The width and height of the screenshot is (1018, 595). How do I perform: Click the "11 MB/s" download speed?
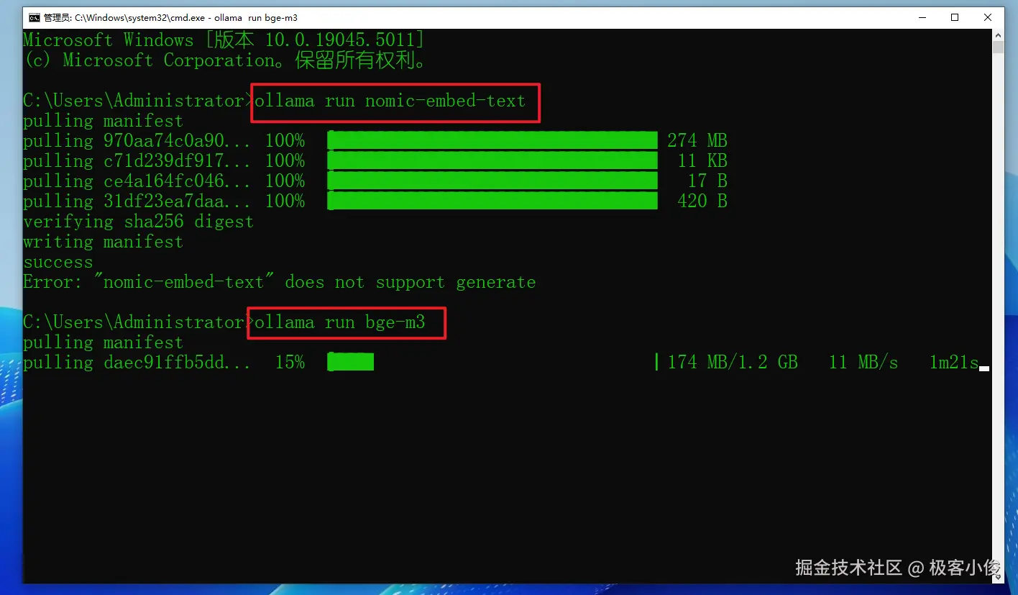[x=863, y=362]
